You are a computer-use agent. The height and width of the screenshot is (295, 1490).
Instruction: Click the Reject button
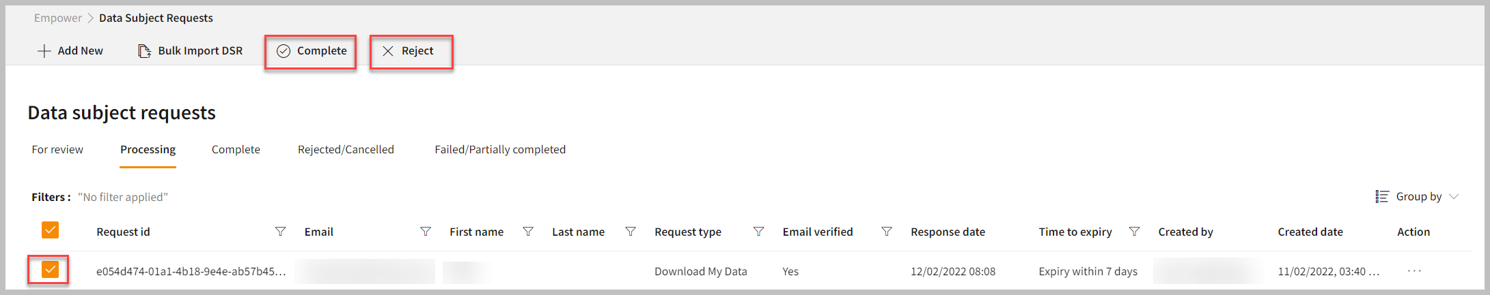[408, 51]
